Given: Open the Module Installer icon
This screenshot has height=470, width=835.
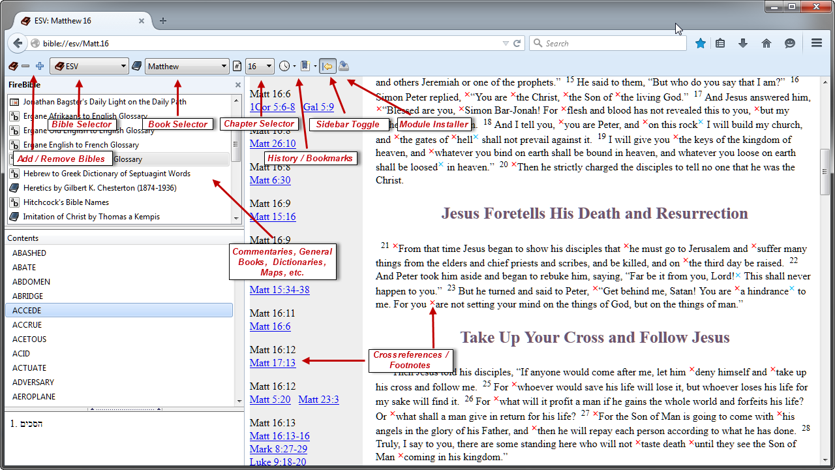Looking at the screenshot, I should click(344, 66).
